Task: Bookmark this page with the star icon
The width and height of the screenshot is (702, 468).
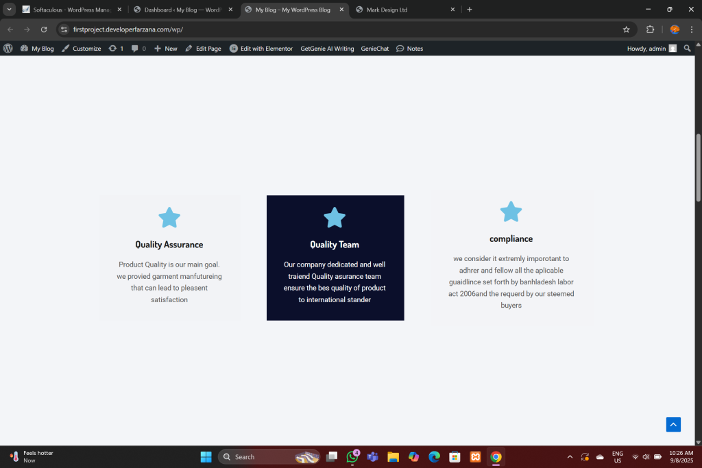Action: (626, 29)
